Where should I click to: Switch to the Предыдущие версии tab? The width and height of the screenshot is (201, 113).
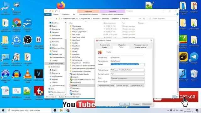click(x=141, y=45)
